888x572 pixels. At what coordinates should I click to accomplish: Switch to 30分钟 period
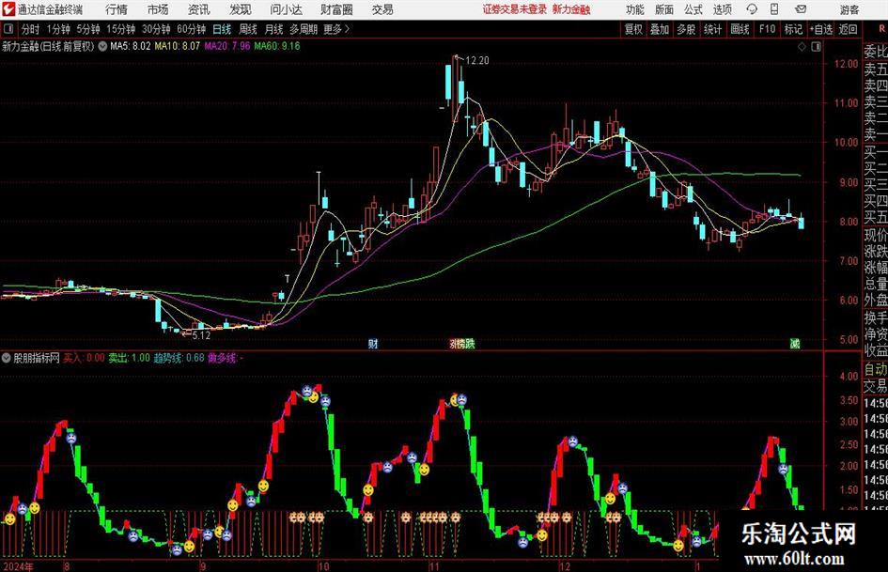tap(156, 29)
